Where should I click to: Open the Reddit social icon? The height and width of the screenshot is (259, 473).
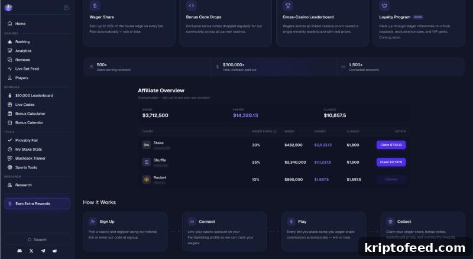pos(54,251)
